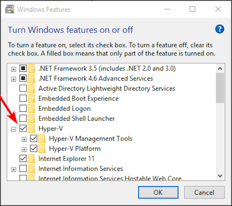Expand the Hyper-V Management Tools node
Viewport: 232px width, 206px height.
point(24,140)
